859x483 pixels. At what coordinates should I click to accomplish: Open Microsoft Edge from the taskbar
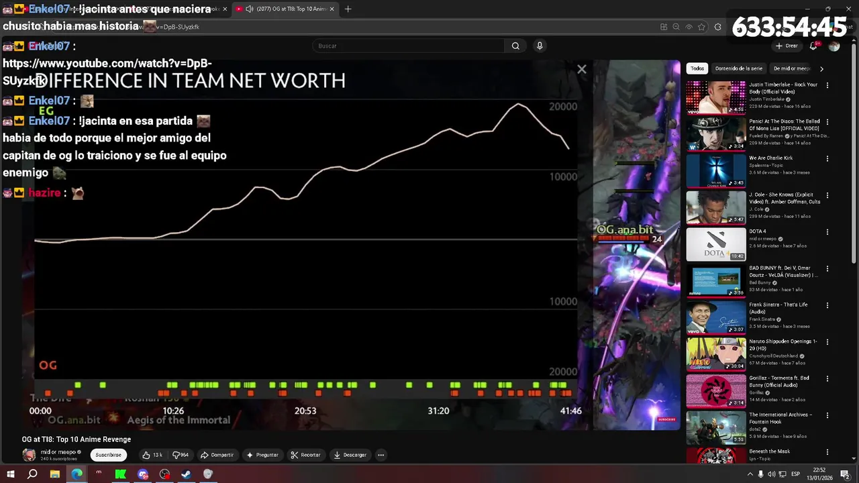(77, 474)
